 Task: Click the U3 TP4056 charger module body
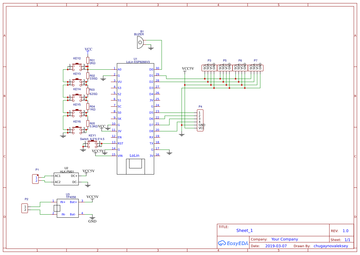tap(68, 208)
